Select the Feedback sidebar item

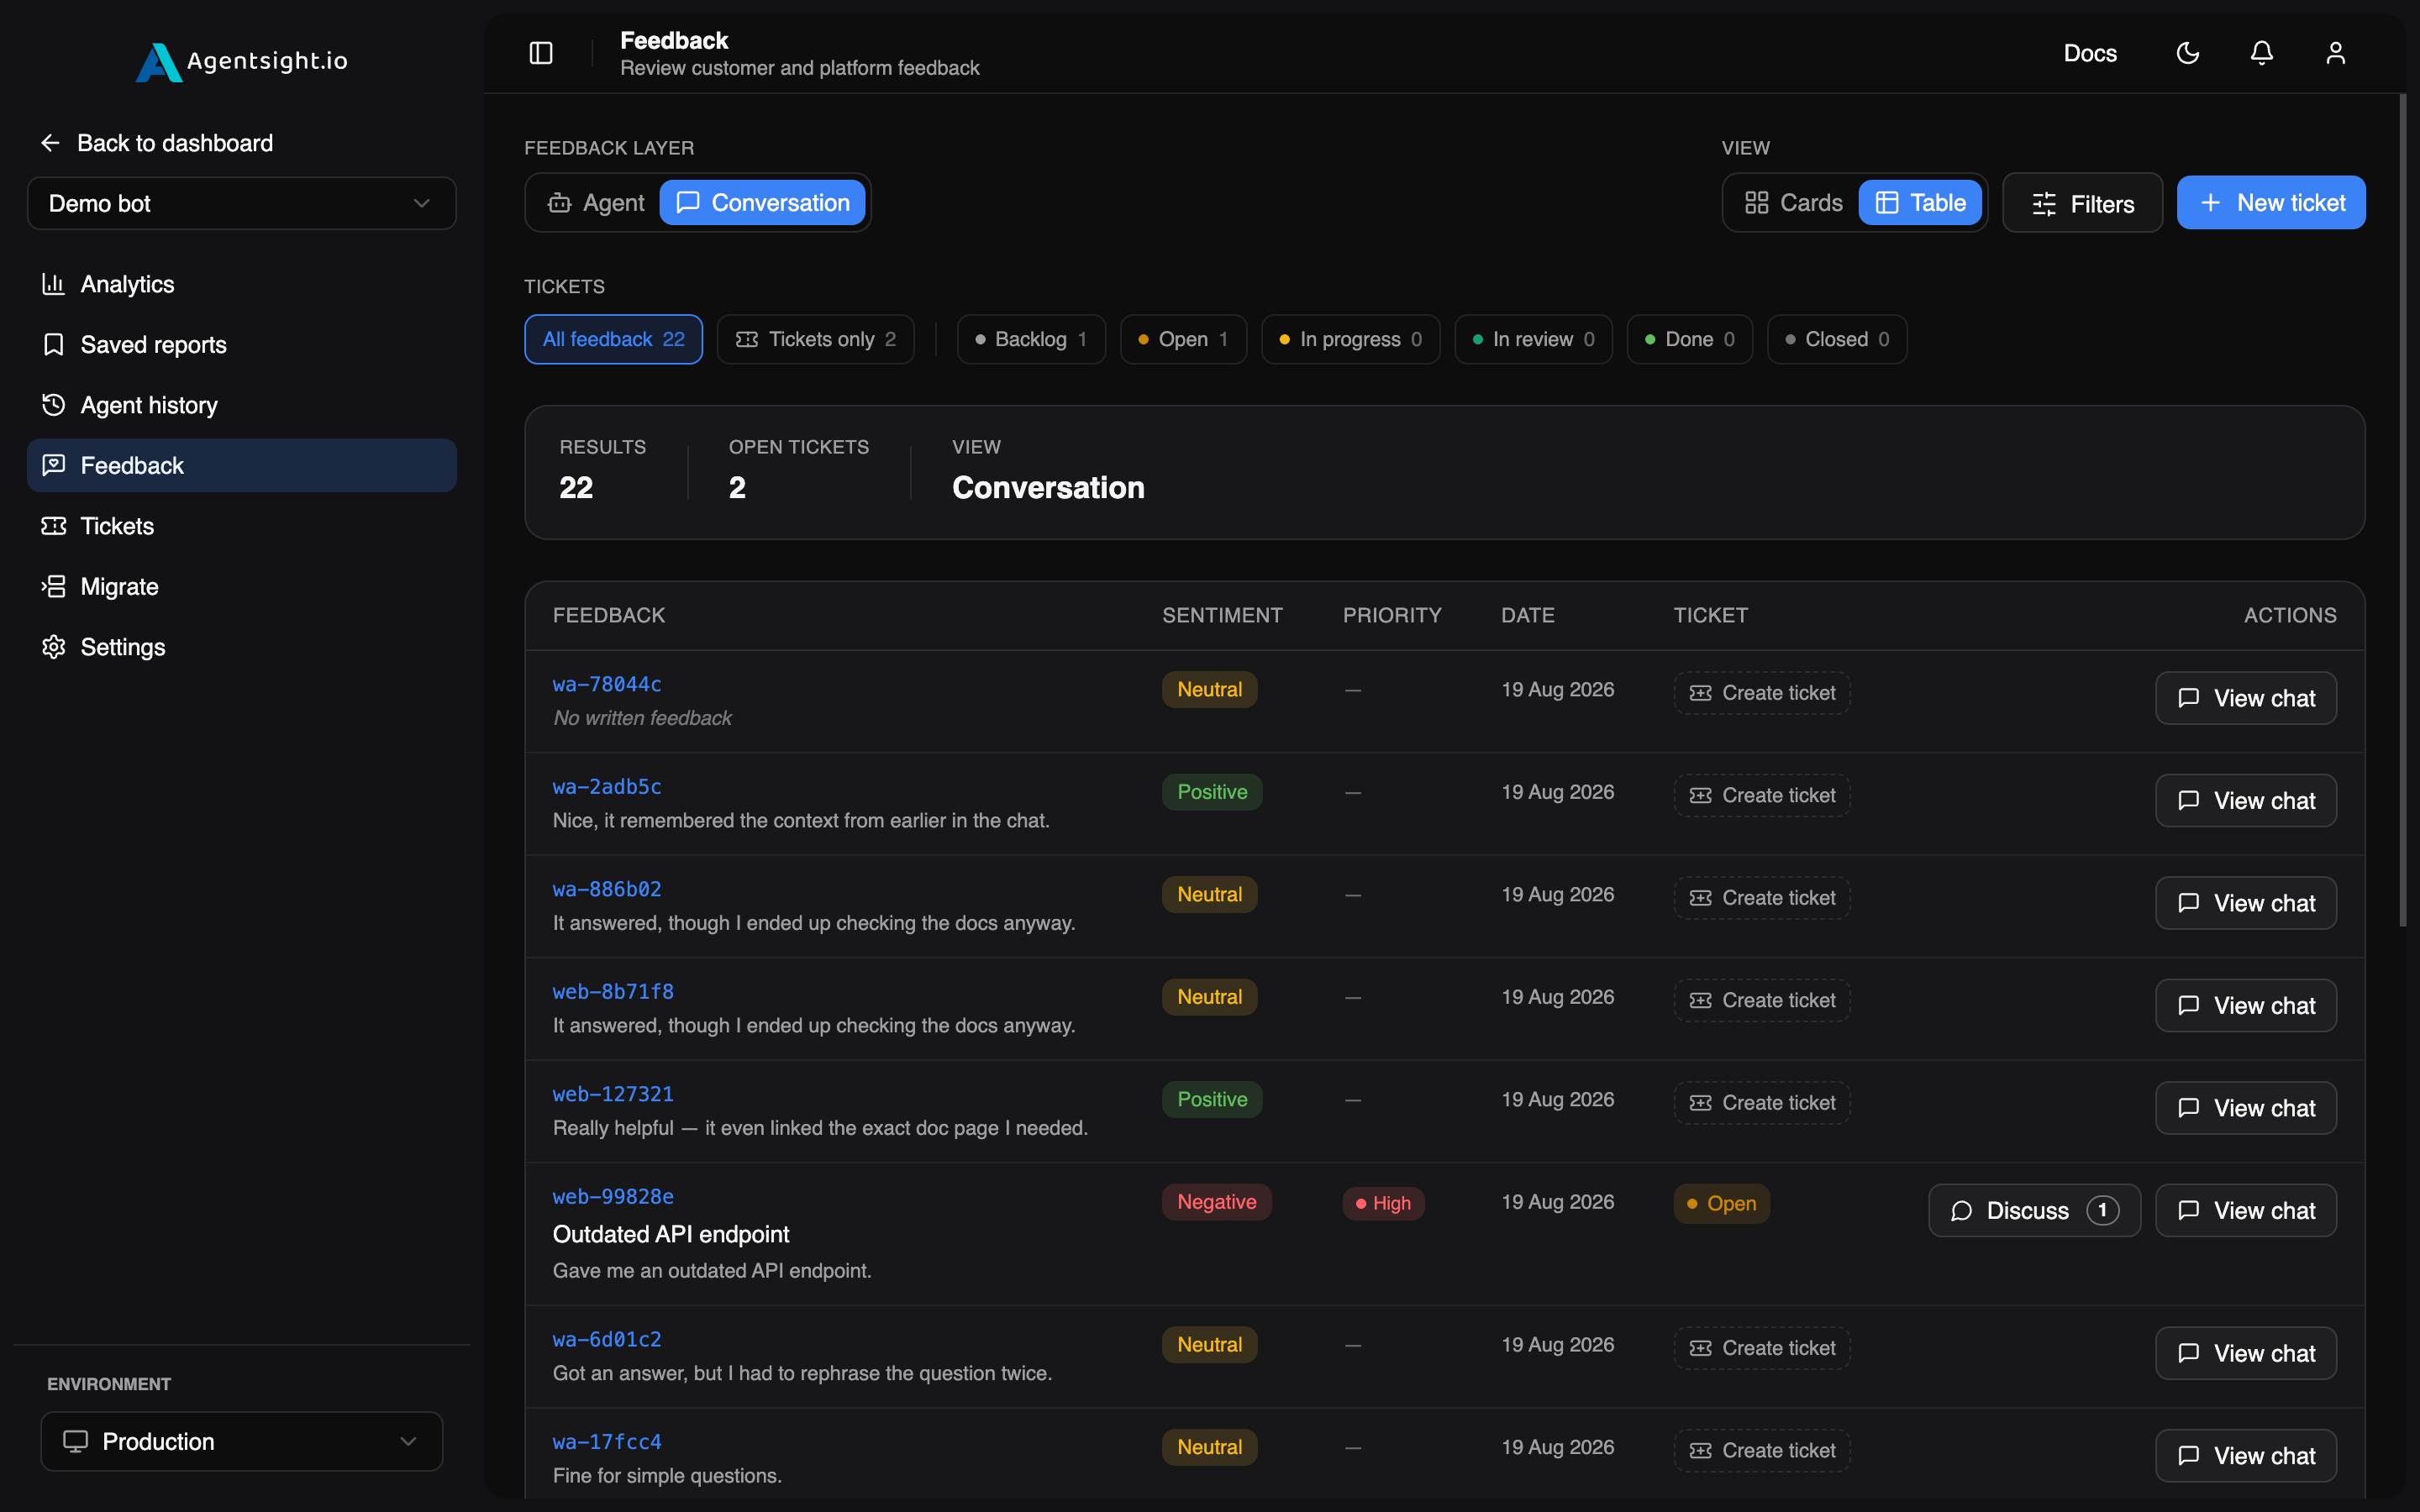pos(242,465)
